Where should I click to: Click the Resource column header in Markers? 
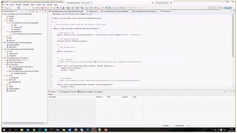(x=101, y=97)
